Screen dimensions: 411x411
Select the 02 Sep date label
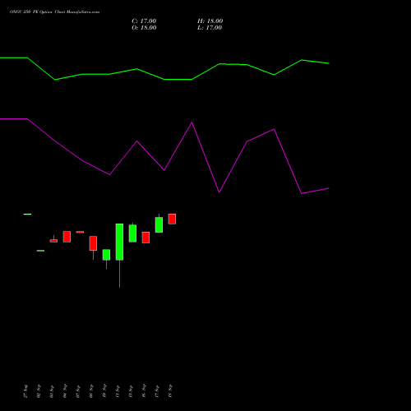[x=39, y=391]
